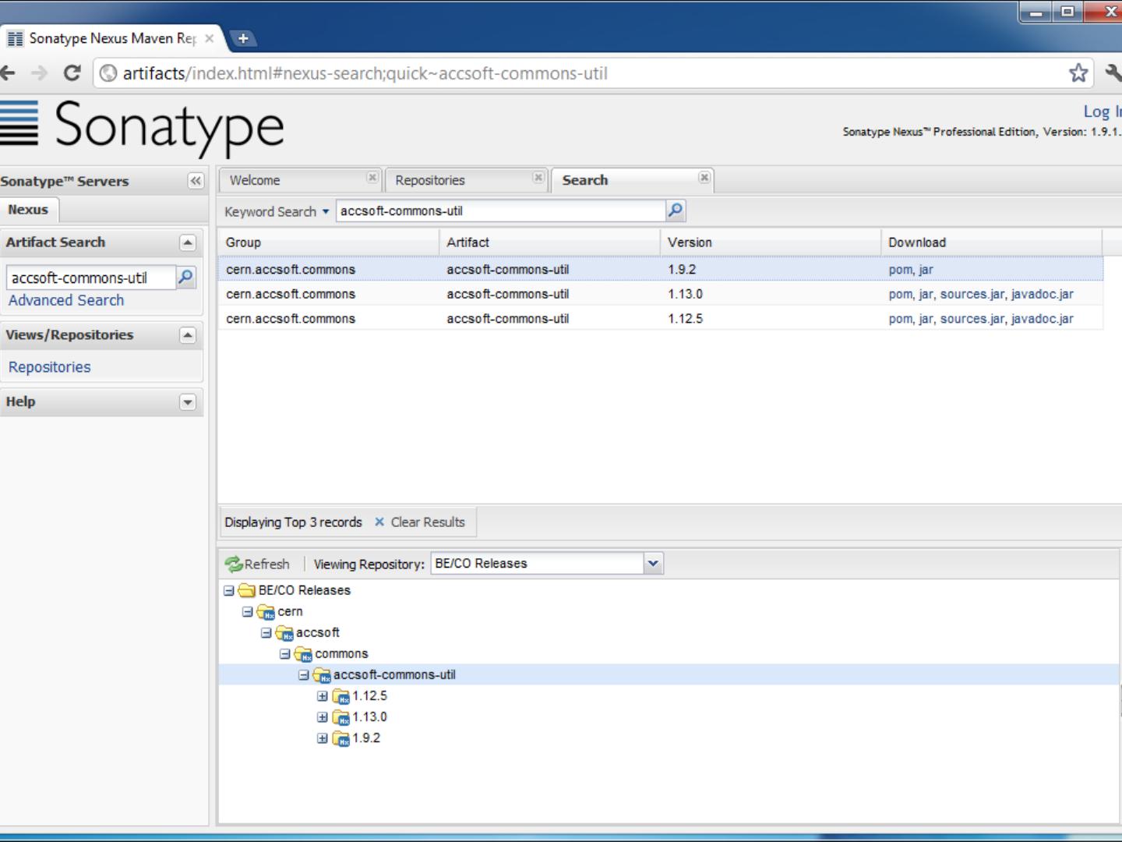Switch to the Repositories tab

coord(430,180)
